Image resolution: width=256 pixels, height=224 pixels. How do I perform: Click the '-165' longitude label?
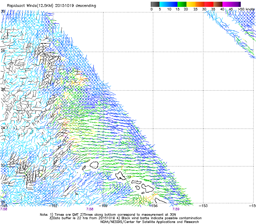point(3,206)
